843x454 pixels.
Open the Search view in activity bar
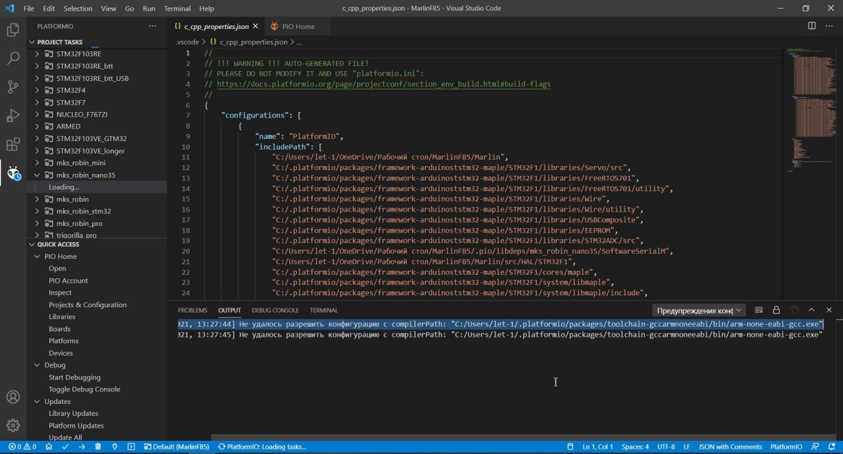coord(13,58)
